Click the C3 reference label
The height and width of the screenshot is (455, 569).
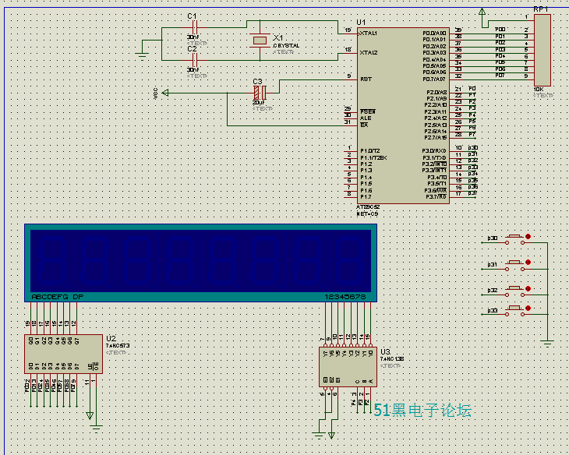[x=257, y=82]
